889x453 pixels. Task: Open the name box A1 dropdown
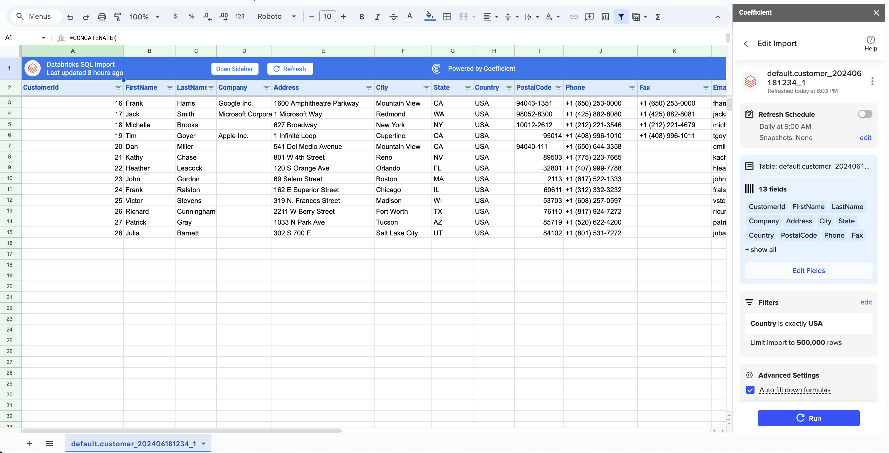pyautogui.click(x=44, y=38)
